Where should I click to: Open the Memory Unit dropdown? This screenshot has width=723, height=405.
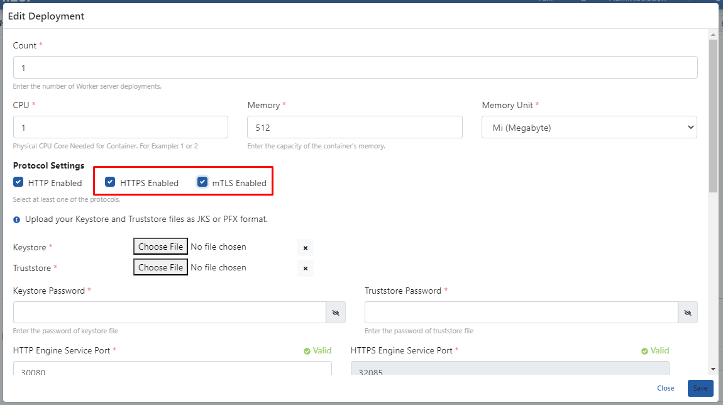click(x=589, y=128)
